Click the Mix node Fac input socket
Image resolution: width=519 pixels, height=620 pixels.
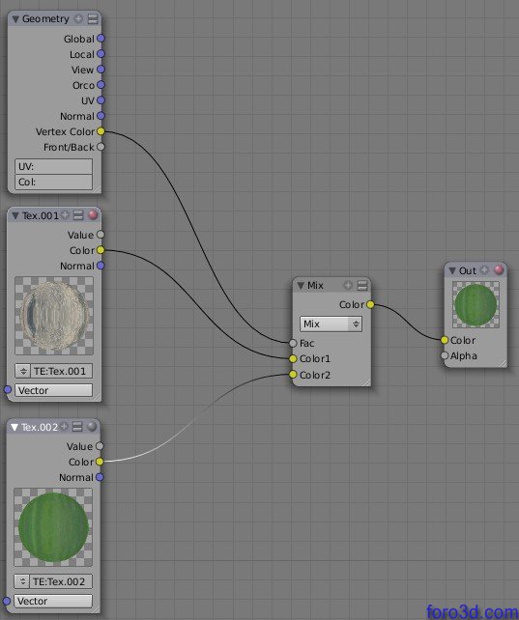click(293, 343)
